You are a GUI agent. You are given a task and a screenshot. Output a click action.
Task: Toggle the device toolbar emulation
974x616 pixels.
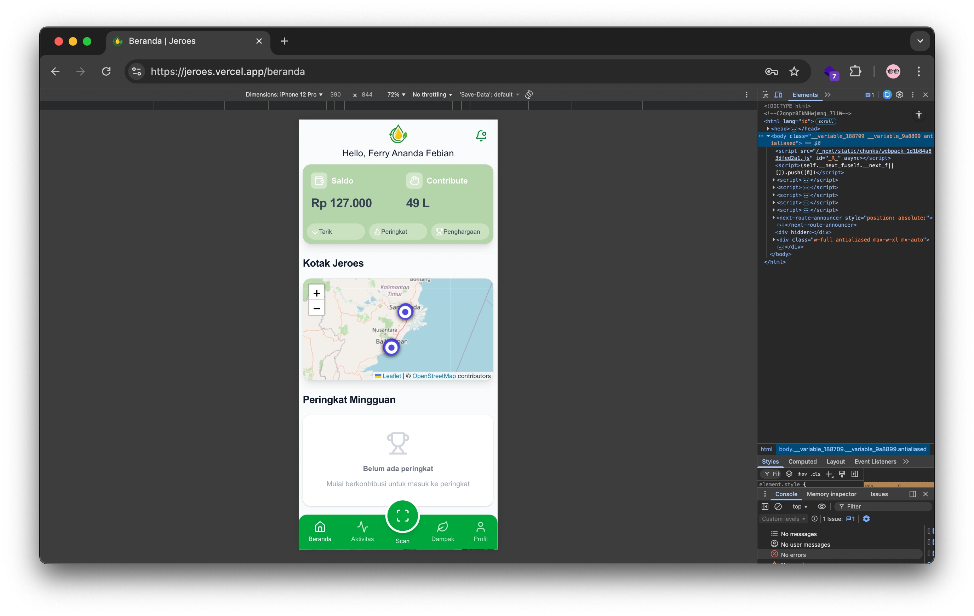778,94
